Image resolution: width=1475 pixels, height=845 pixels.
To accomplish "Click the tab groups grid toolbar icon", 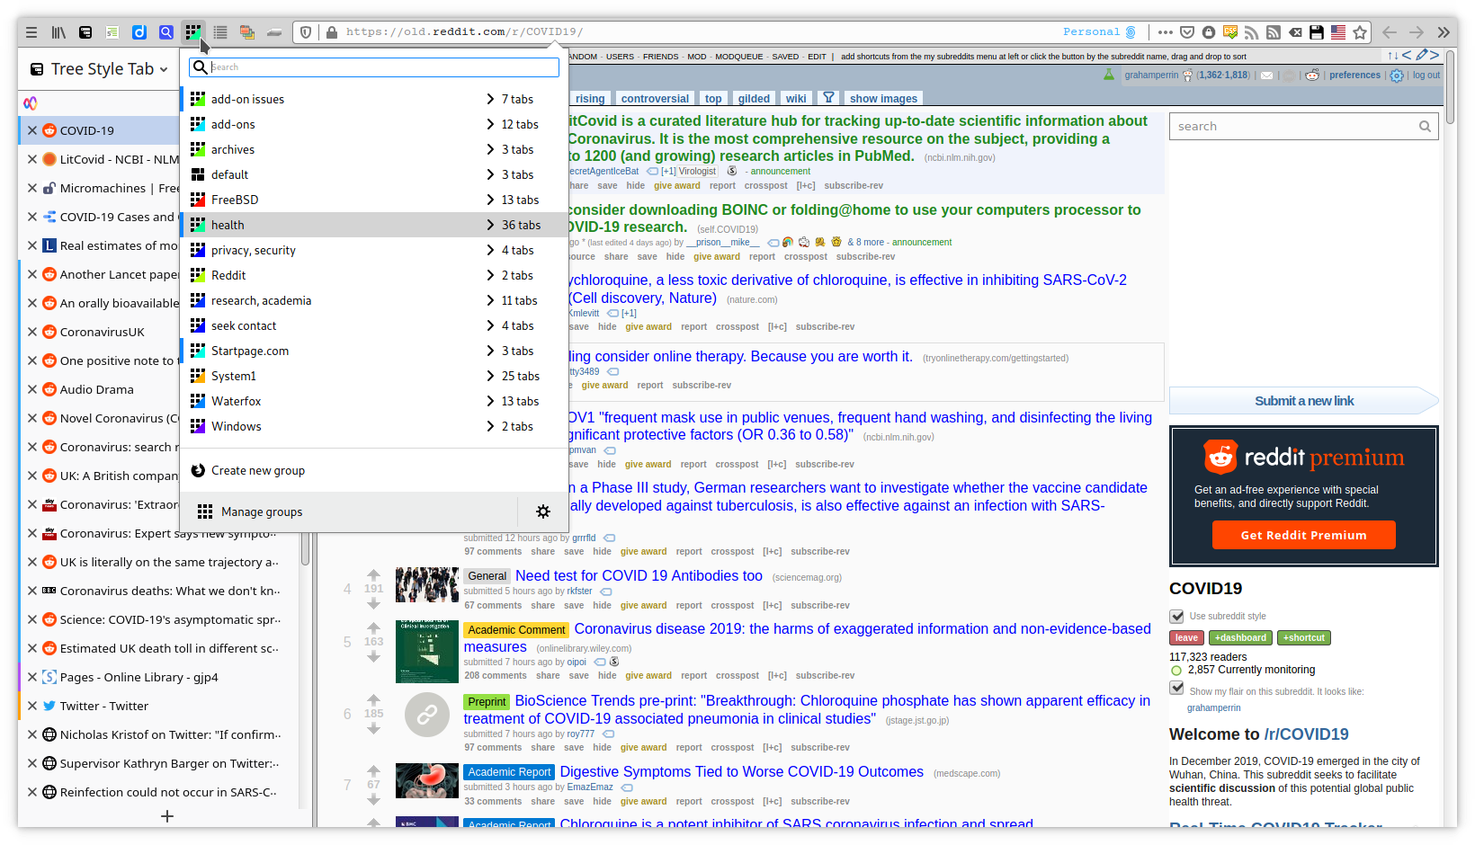I will tap(193, 32).
